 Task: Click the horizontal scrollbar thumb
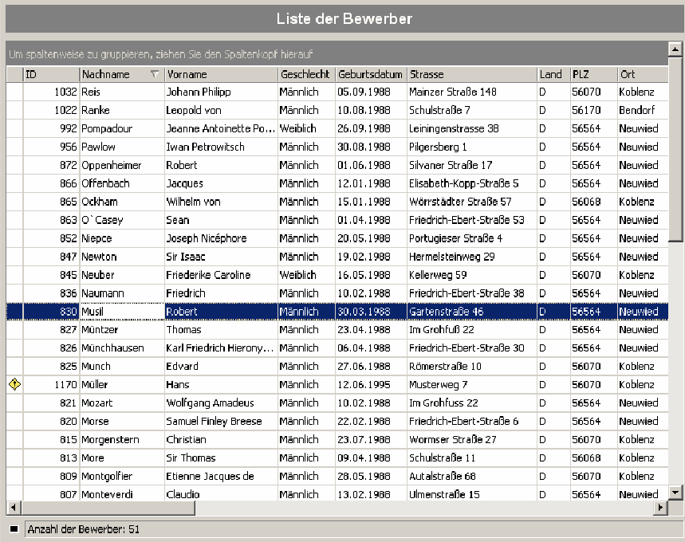click(x=108, y=508)
